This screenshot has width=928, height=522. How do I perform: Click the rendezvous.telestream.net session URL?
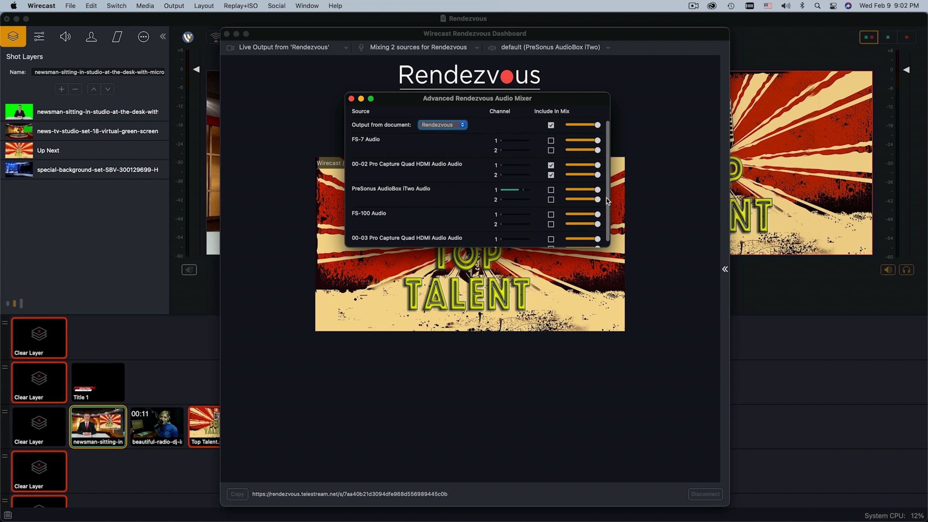(350, 494)
